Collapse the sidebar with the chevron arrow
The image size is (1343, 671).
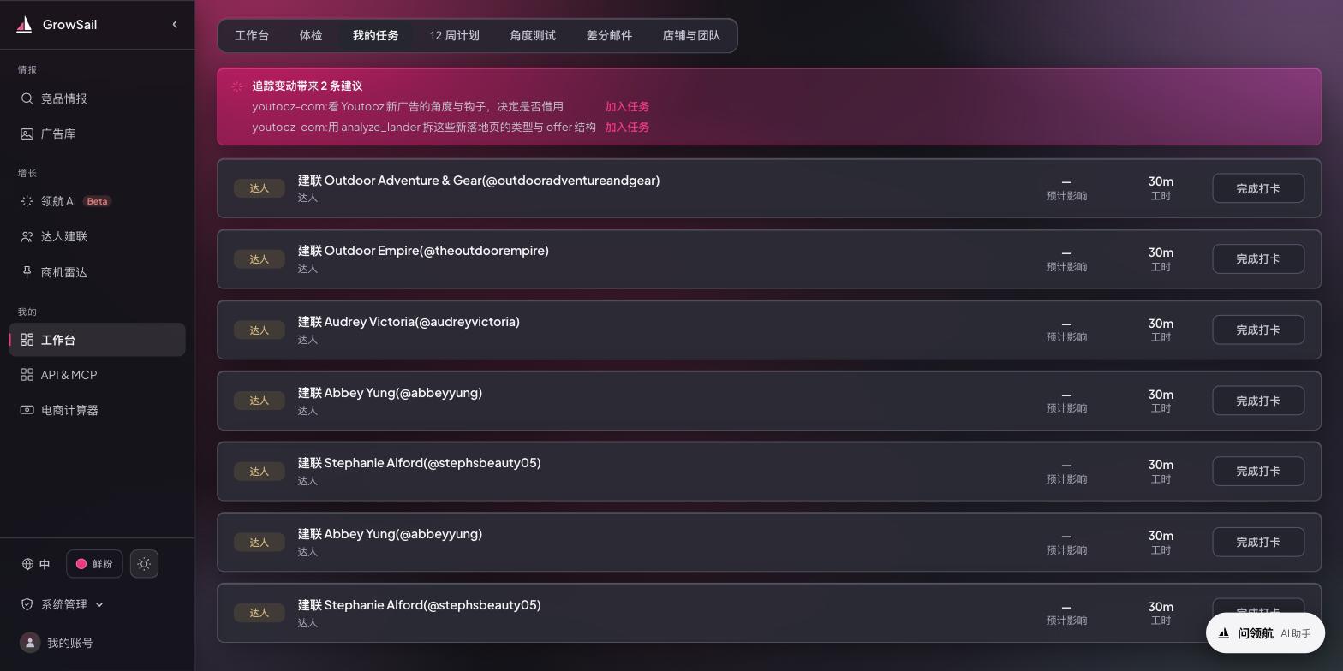coord(175,24)
